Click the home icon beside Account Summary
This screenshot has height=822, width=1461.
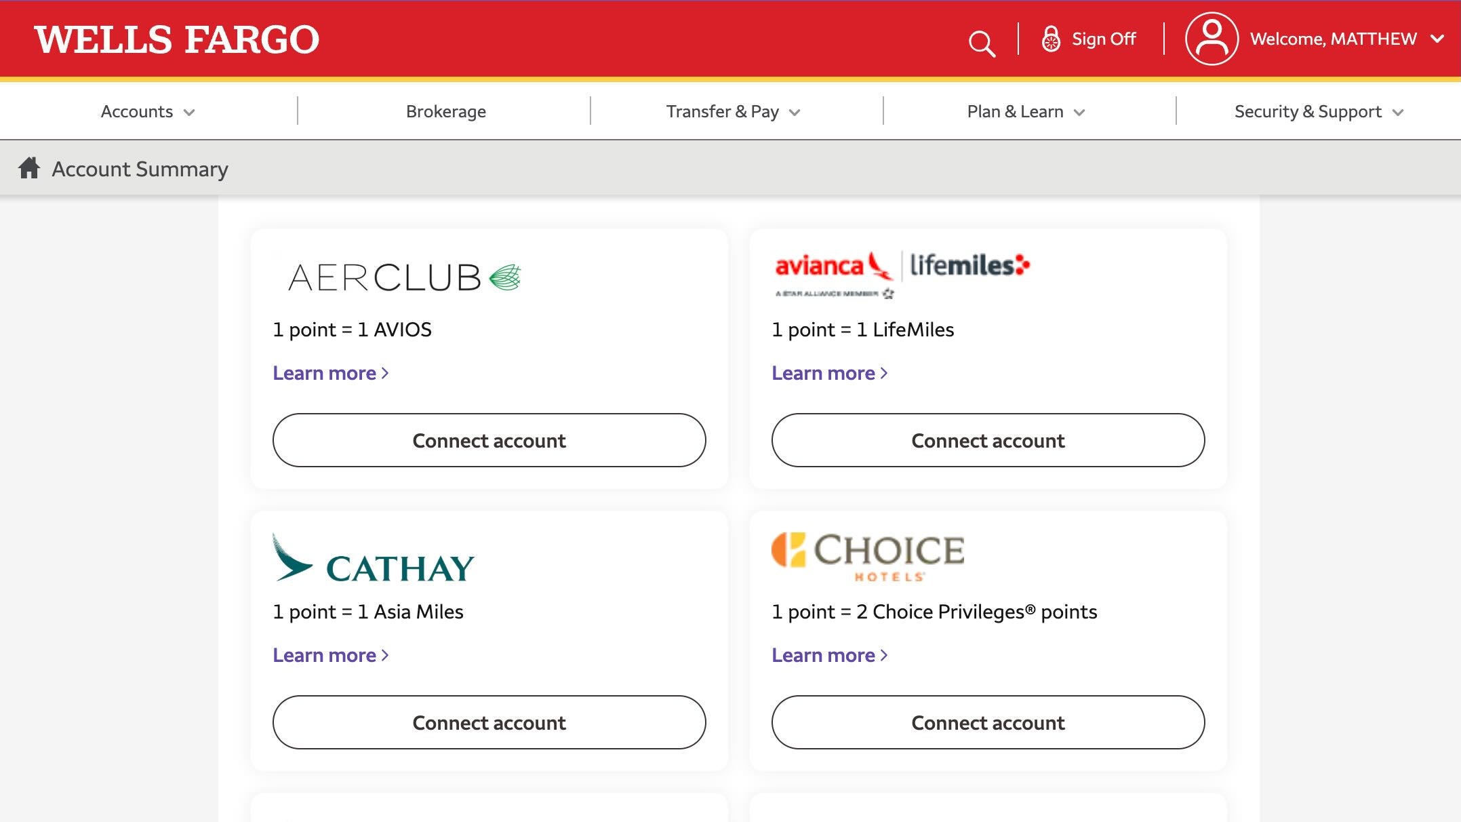(x=29, y=168)
